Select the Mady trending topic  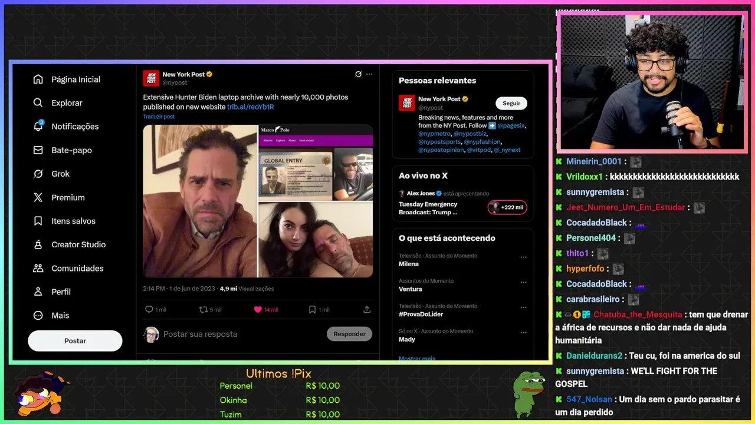(407, 339)
